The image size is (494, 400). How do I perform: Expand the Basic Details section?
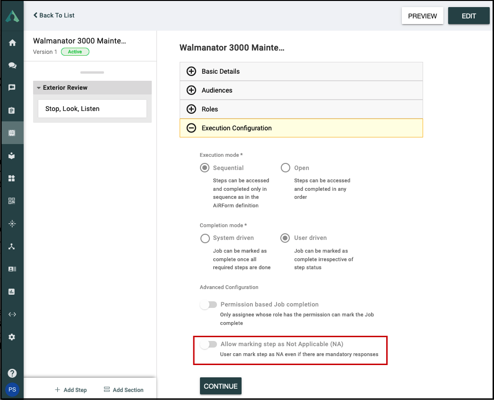click(301, 71)
